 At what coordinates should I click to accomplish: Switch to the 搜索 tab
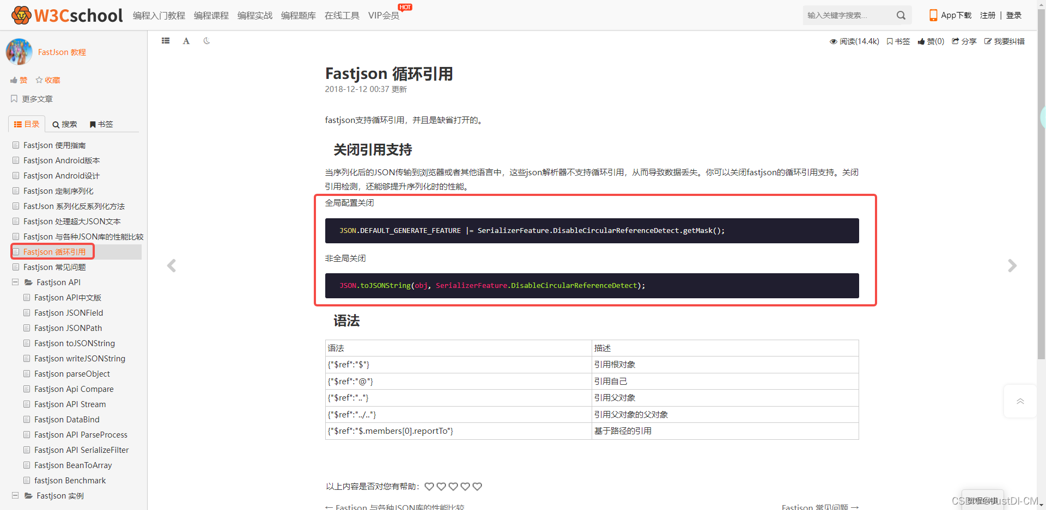pos(65,124)
